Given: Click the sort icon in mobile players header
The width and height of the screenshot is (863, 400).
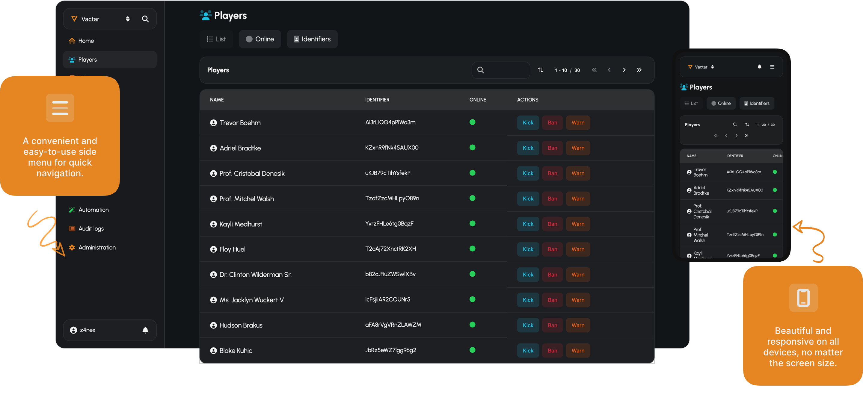Looking at the screenshot, I should tap(747, 125).
